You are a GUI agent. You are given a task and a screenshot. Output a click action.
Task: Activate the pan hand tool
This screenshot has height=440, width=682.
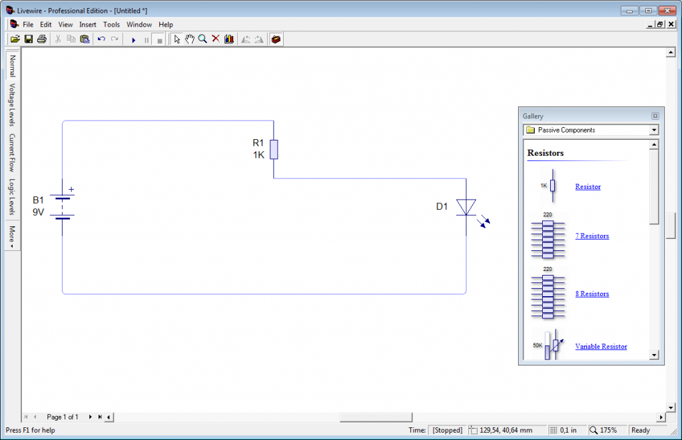point(189,39)
